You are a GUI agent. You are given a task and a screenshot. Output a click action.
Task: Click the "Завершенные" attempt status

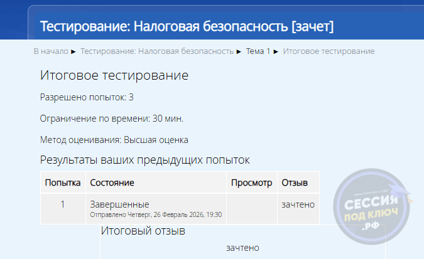(x=119, y=204)
